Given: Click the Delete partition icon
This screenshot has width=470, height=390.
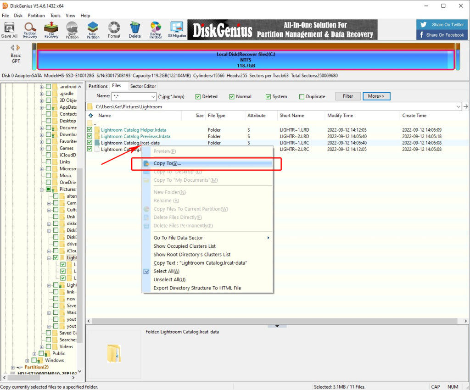Looking at the screenshot, I should point(135,30).
